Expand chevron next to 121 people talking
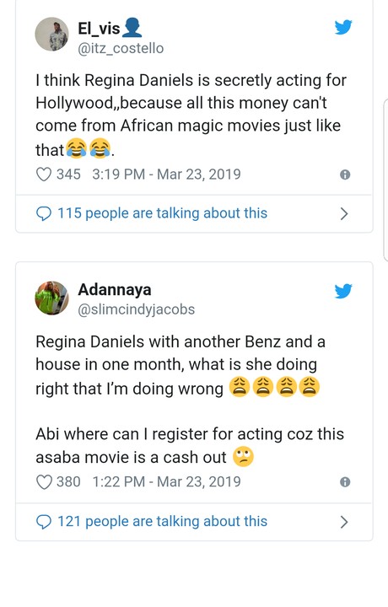 pyautogui.click(x=344, y=522)
